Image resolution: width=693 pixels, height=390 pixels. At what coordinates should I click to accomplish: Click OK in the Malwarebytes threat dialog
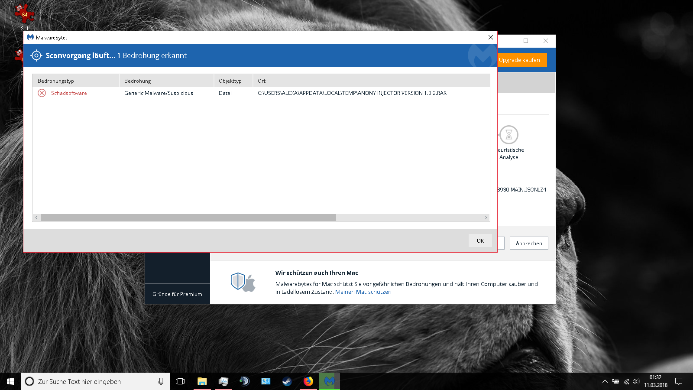tap(480, 240)
